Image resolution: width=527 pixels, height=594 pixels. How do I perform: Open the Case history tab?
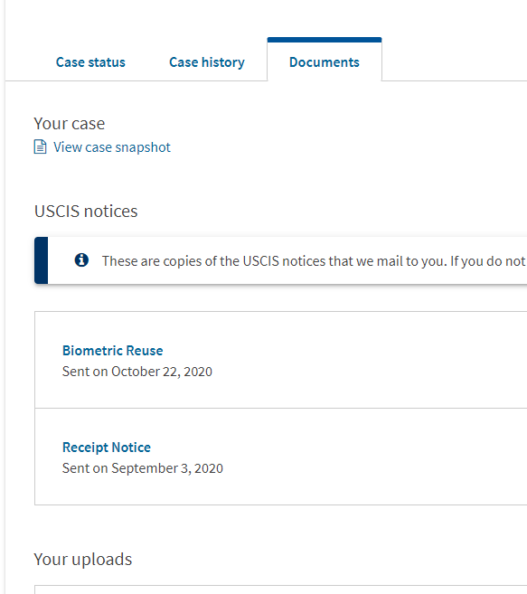(x=207, y=62)
